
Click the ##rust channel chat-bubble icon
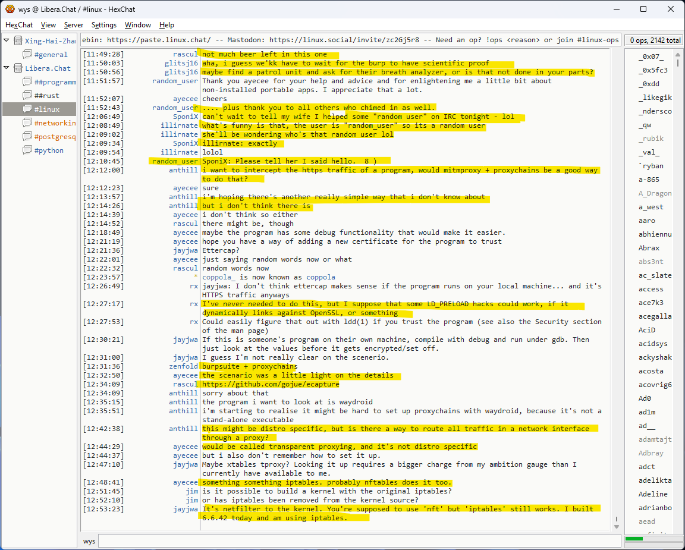point(27,96)
